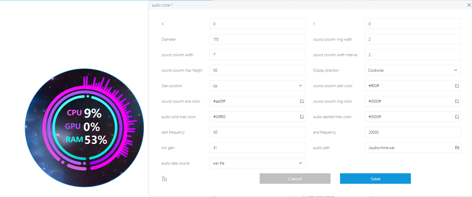Open color picker for sound column start color
The height and width of the screenshot is (197, 472).
(x=457, y=86)
